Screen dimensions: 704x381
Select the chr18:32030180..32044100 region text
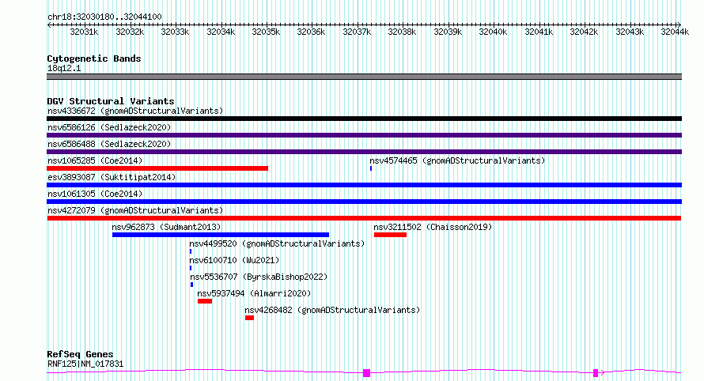pos(104,17)
